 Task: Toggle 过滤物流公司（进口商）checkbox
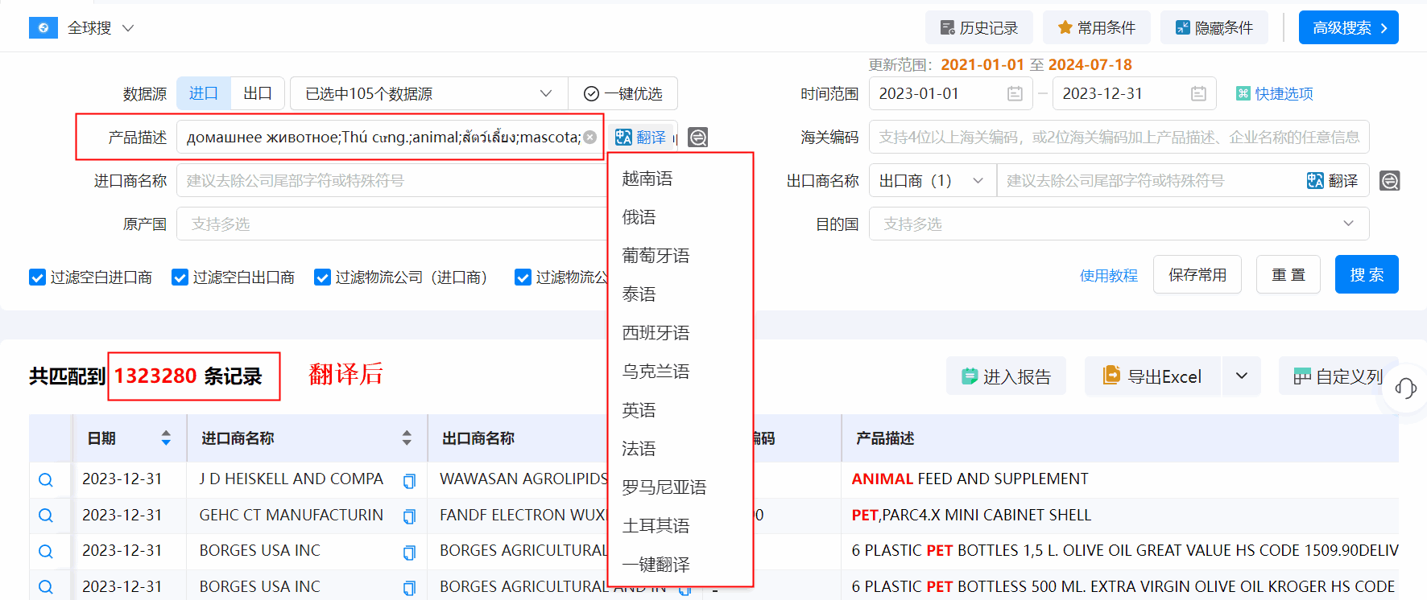click(x=322, y=277)
